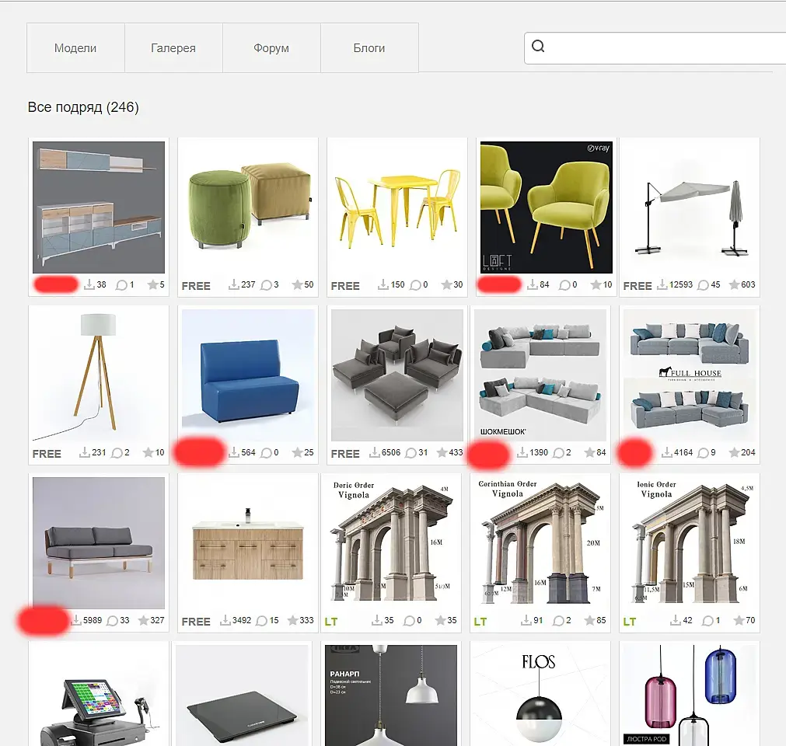The height and width of the screenshot is (746, 786).
Task: Click download icon showing 6506 downloads
Action: pyautogui.click(x=375, y=452)
